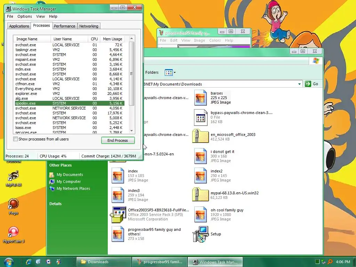Select the bypass-paywalls-chrome-clean-3 file icon
The width and height of the screenshot is (356, 267).
(201, 118)
